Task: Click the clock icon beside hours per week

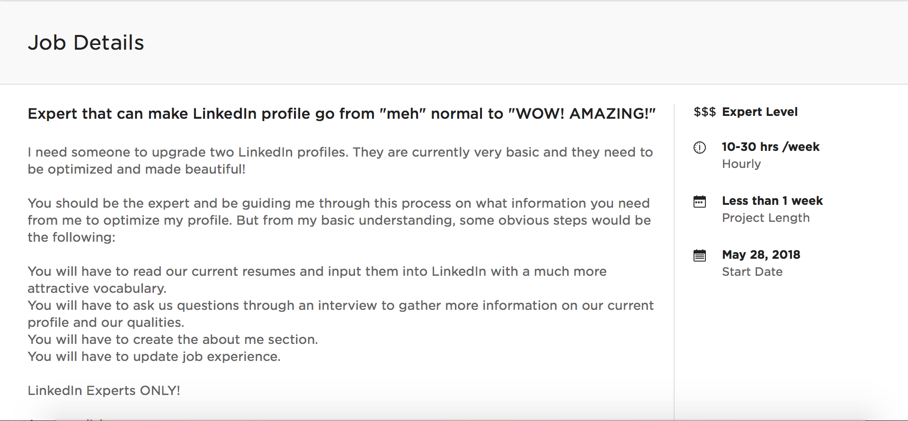Action: 700,148
